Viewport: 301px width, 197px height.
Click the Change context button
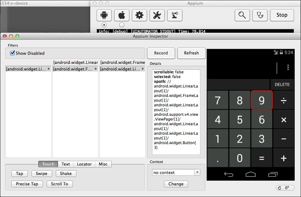(x=176, y=184)
